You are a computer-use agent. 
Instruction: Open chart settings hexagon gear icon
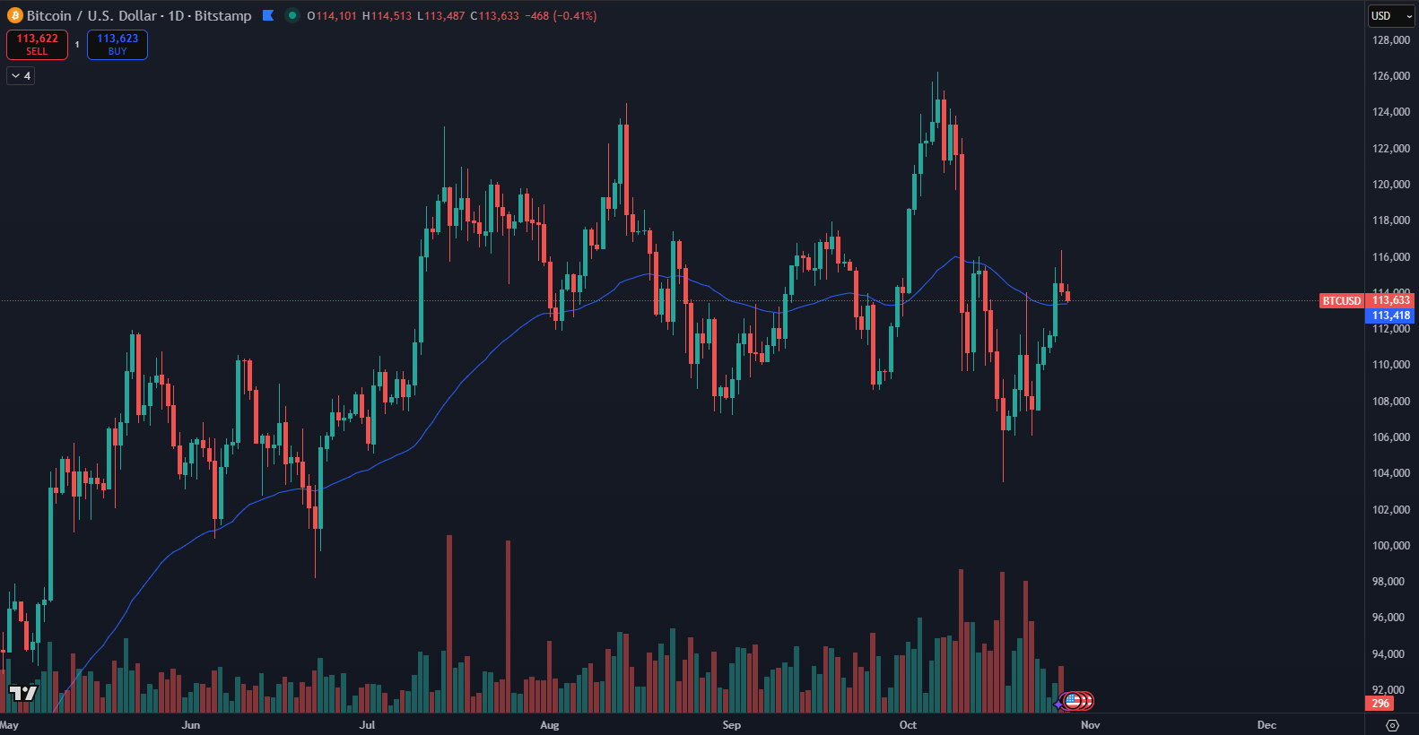1392,725
